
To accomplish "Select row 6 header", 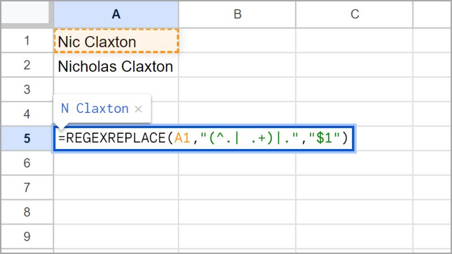I will coord(27,163).
